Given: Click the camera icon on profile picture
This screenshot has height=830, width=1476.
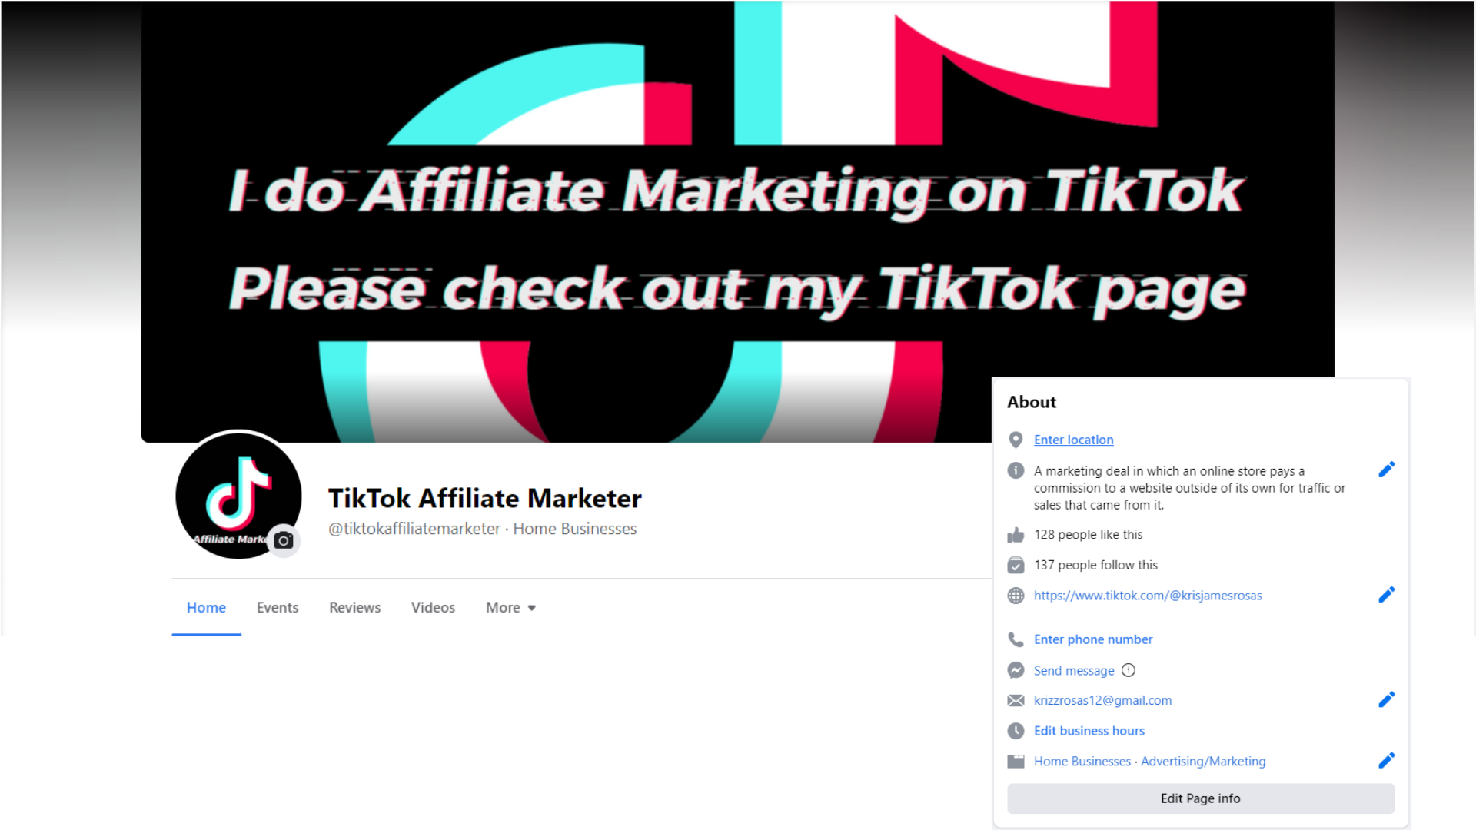Looking at the screenshot, I should point(284,540).
